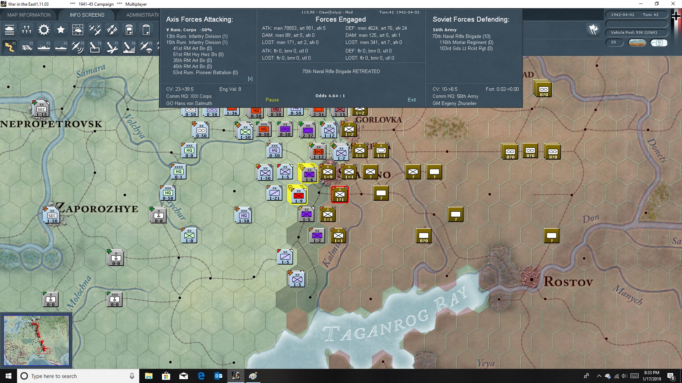Adjust the map zoom level control showing 9
The width and height of the screenshot is (682, 383).
[x=660, y=42]
